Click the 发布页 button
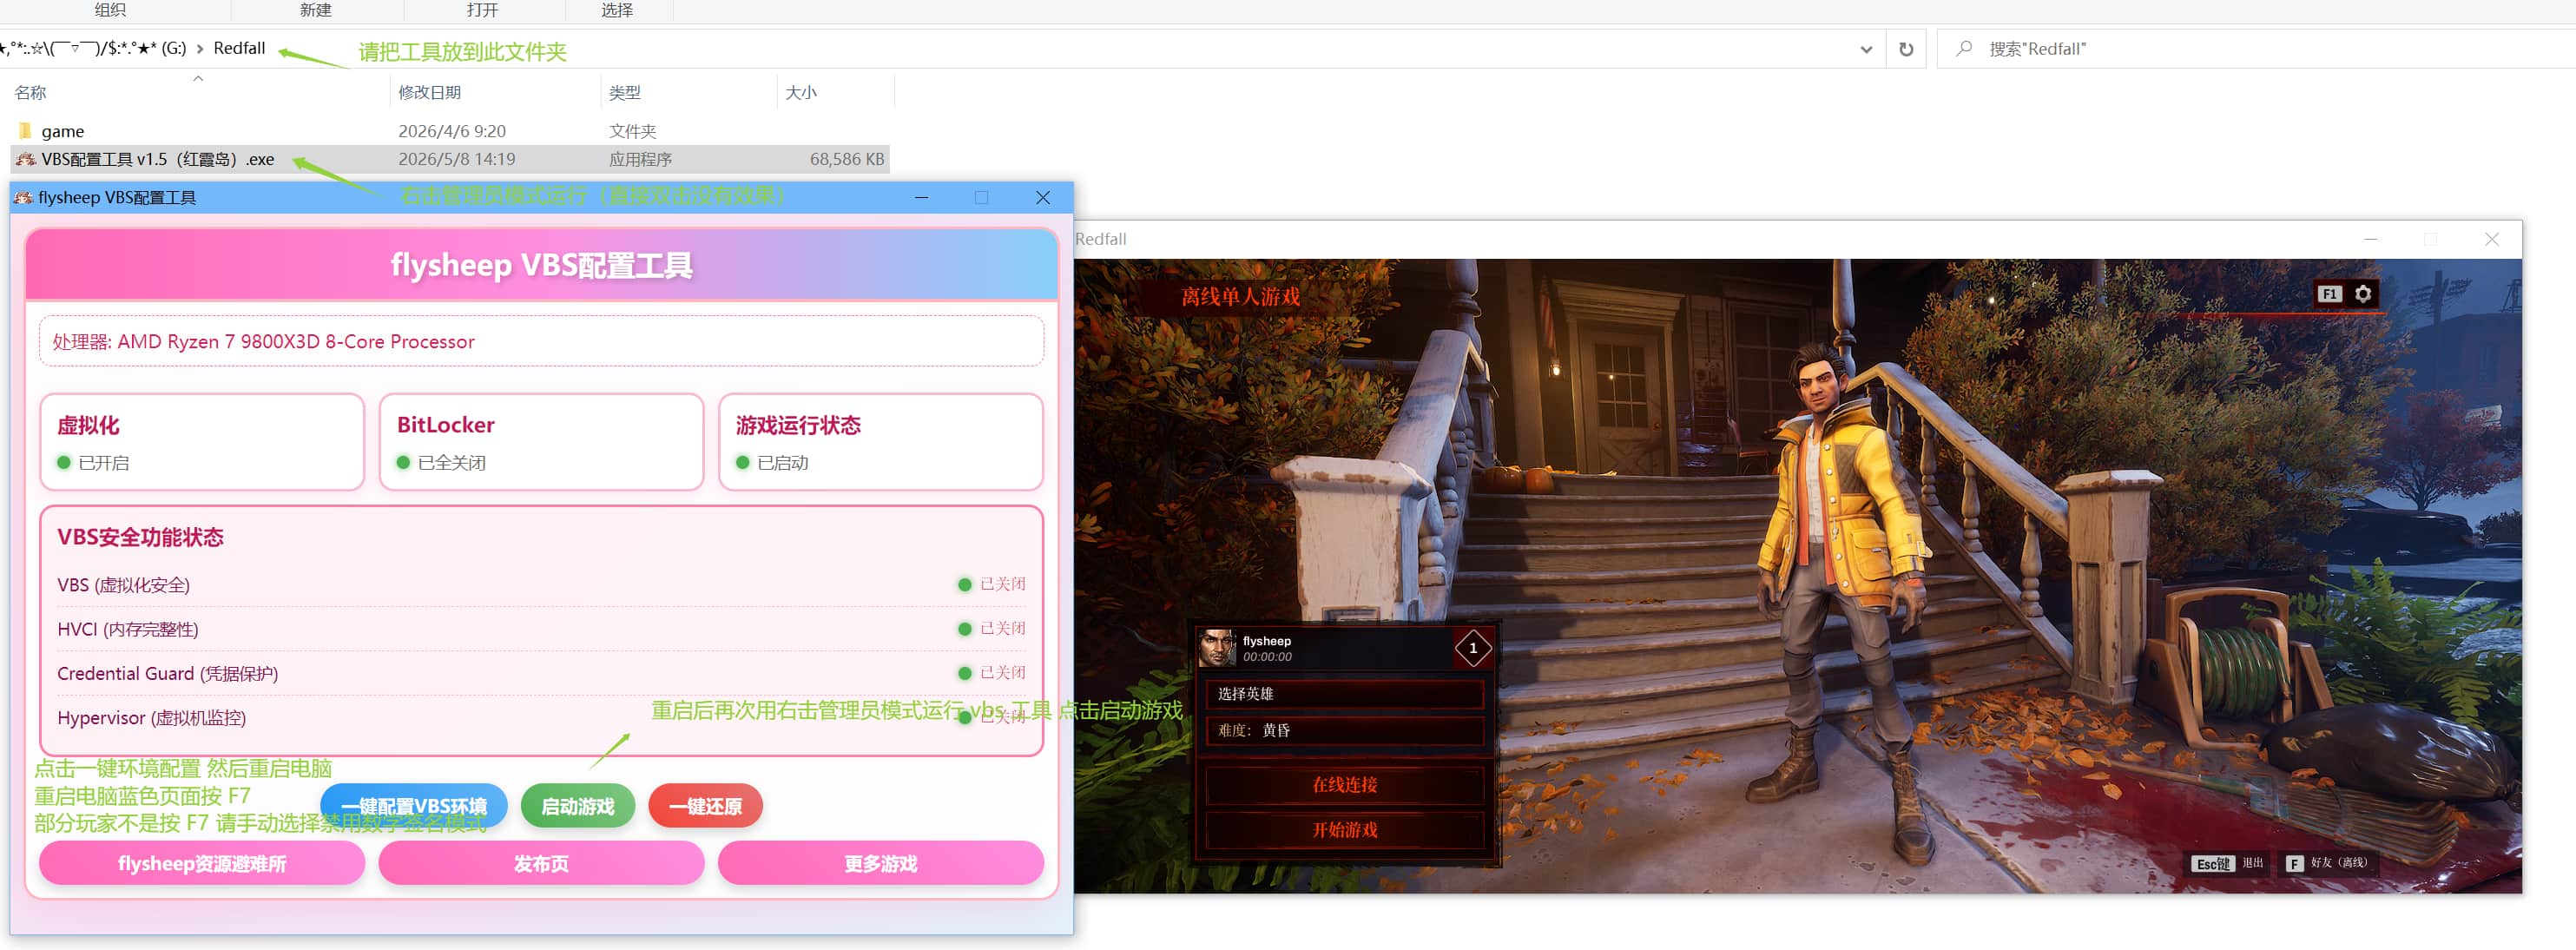The height and width of the screenshot is (950, 2576). (541, 863)
